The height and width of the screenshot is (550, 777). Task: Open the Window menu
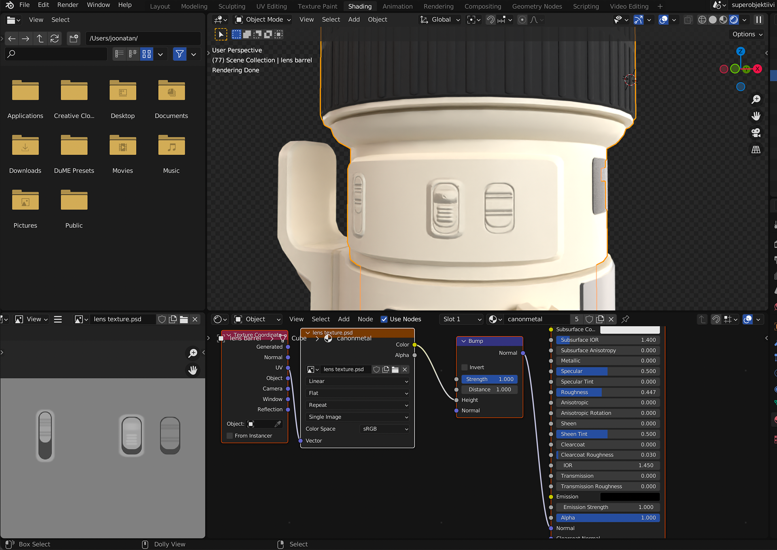(98, 5)
